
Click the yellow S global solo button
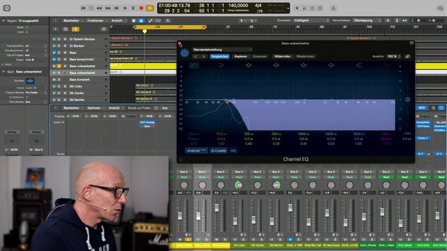click(x=75, y=29)
